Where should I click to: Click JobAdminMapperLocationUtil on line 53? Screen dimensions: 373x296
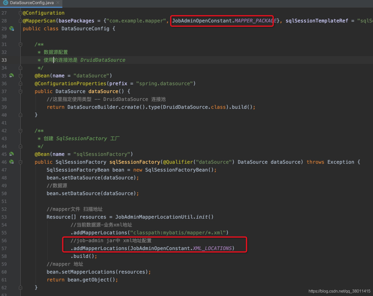click(155, 217)
